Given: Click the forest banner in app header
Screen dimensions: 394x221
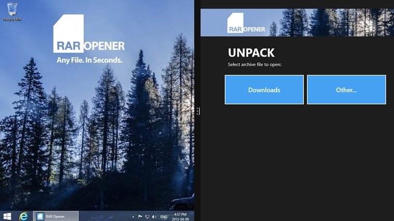Looking at the screenshot, I should pos(297,23).
